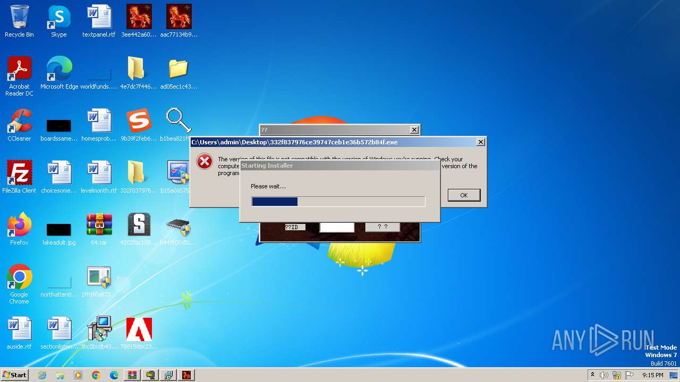Click OK in the compatibility error dialog
Image resolution: width=680 pixels, height=382 pixels.
(x=464, y=195)
